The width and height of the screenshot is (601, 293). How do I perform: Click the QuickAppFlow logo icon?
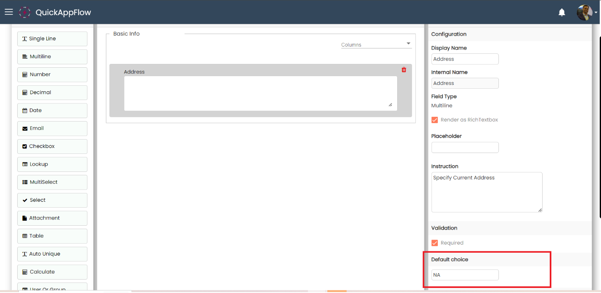(x=25, y=12)
